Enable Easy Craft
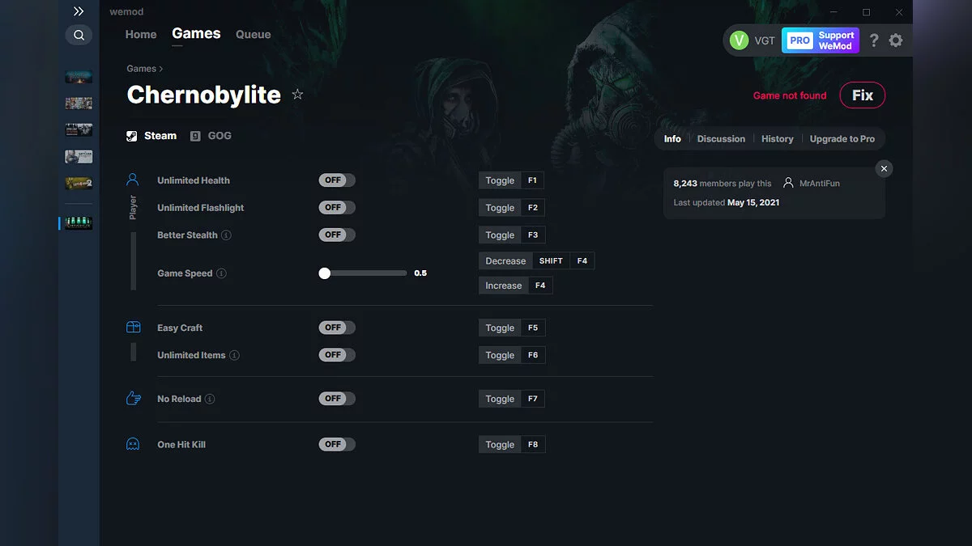Screen dimensions: 972x546 (336, 327)
